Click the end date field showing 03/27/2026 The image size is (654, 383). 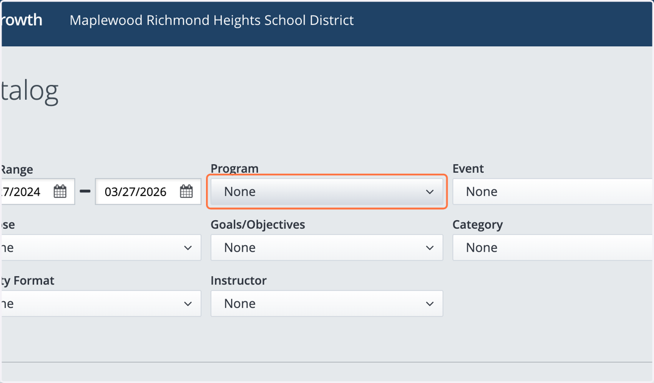(x=148, y=192)
